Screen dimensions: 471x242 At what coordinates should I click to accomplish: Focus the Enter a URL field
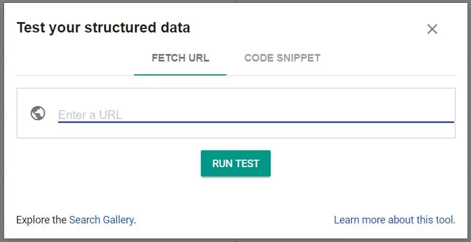[256, 114]
